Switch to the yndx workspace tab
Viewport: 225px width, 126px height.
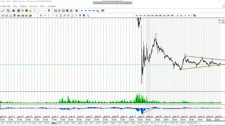[x=140, y=123]
